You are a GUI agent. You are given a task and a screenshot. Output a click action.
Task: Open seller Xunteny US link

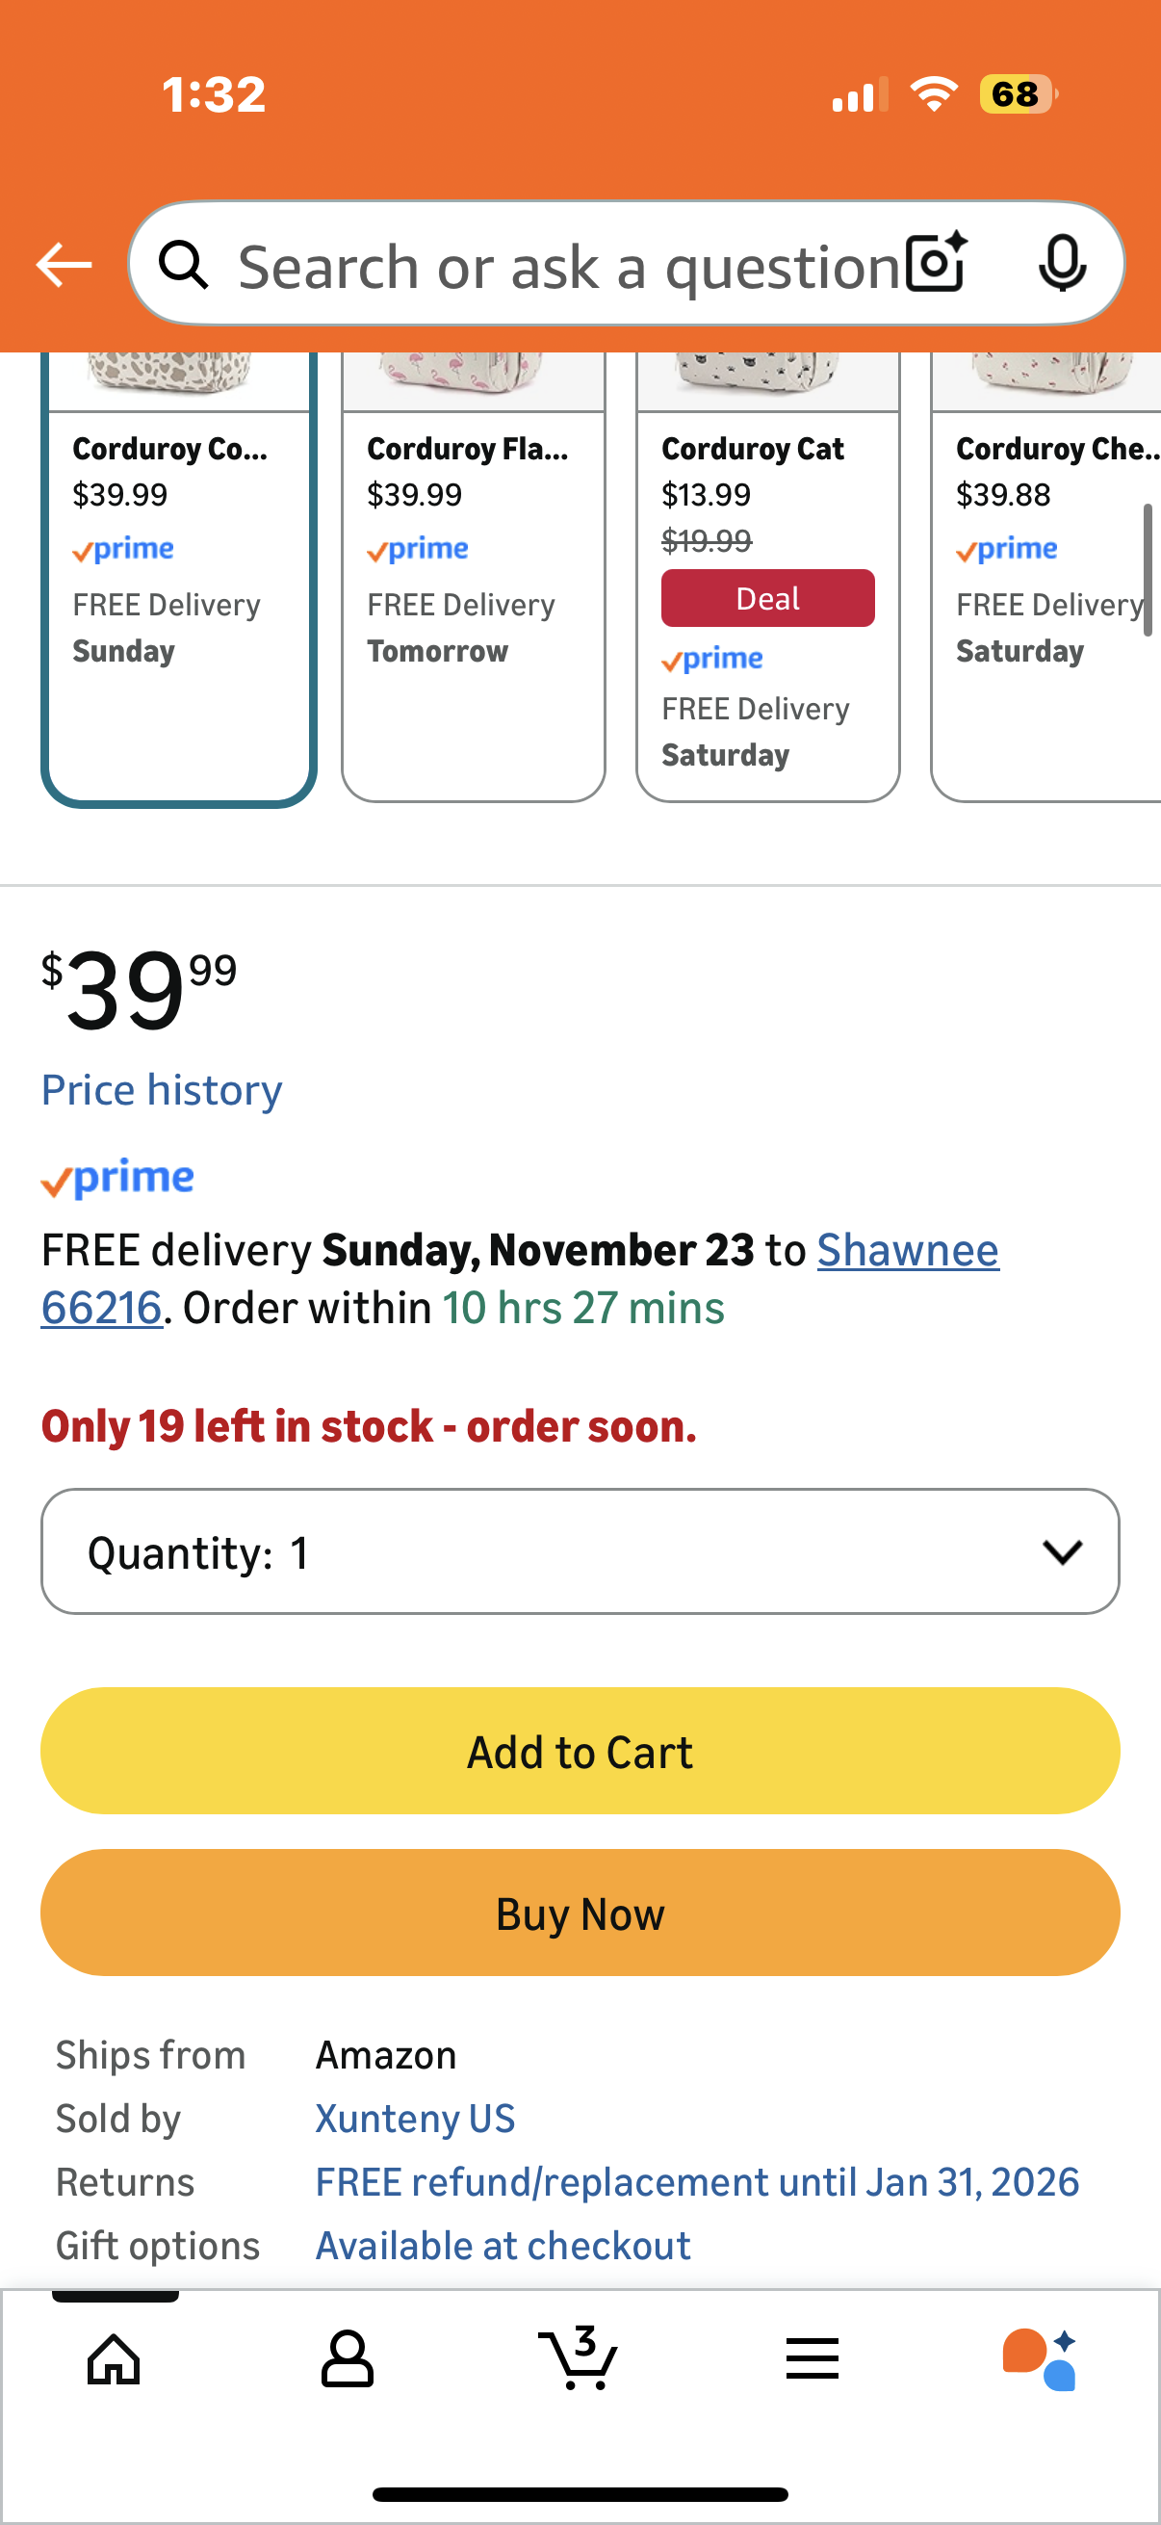(414, 2119)
